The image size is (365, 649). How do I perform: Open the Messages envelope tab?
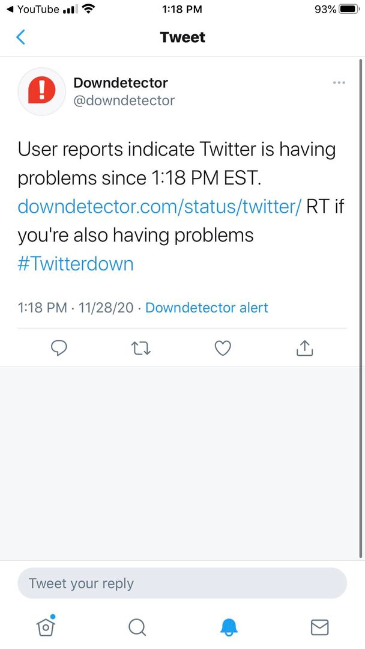[319, 627]
